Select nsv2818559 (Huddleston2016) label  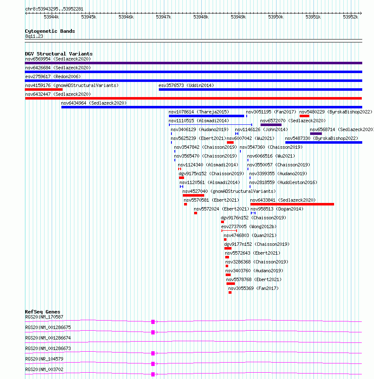(283, 182)
